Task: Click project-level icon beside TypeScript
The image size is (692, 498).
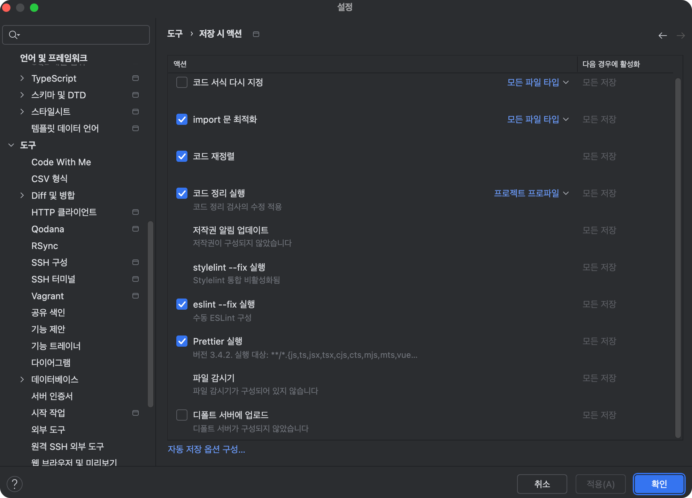Action: (x=136, y=78)
